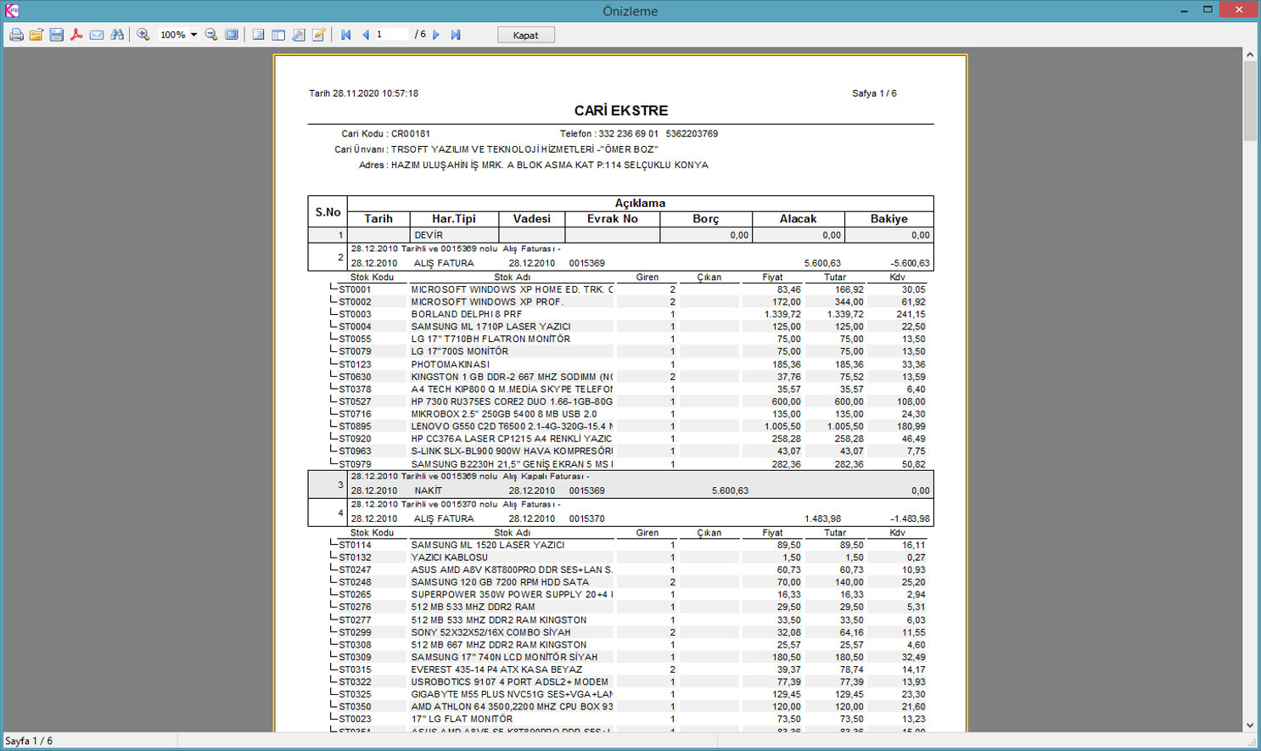Click the 'DEVİR' row entry
Image resolution: width=1261 pixels, height=751 pixels.
tap(429, 235)
